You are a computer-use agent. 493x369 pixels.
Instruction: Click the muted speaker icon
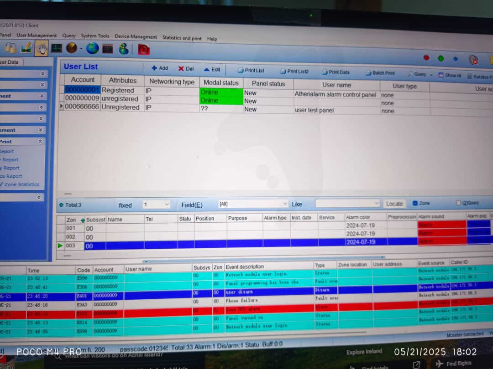tap(473, 60)
